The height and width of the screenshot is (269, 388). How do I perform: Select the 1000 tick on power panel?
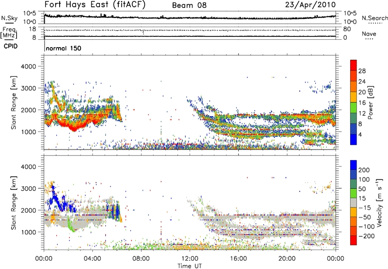28,132
